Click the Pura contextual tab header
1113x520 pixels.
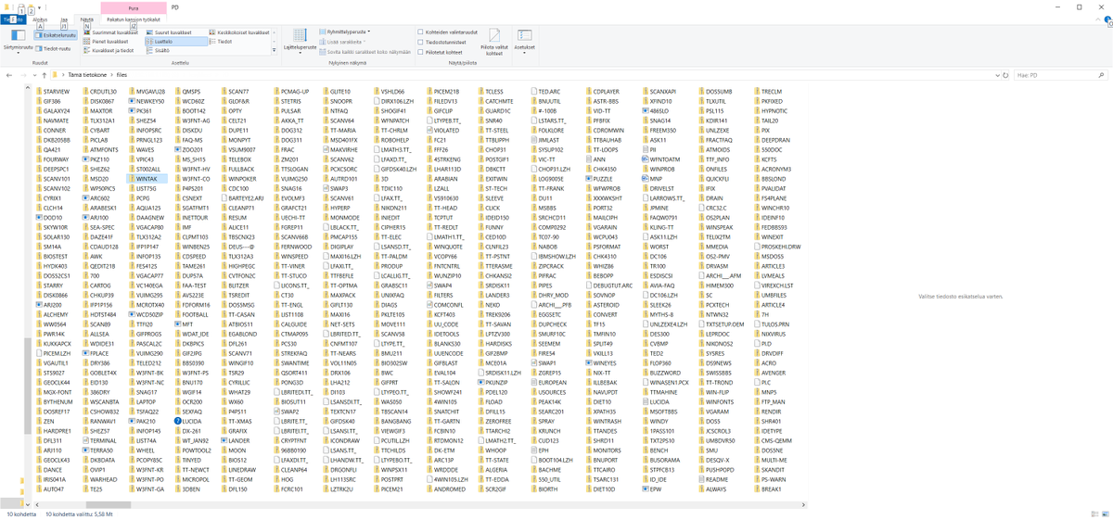click(134, 6)
